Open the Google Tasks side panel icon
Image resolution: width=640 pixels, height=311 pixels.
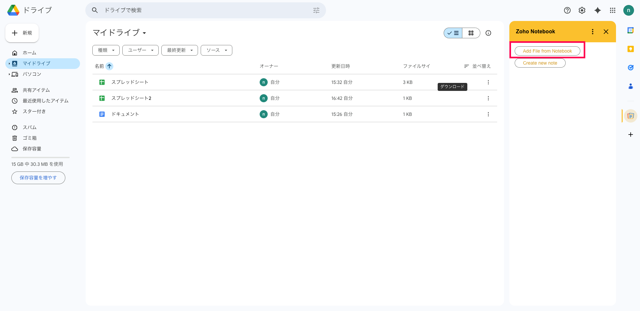(x=630, y=68)
